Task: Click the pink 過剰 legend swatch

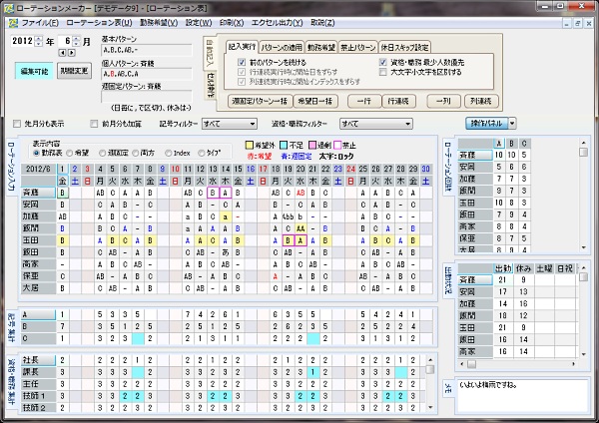Action: tap(311, 145)
